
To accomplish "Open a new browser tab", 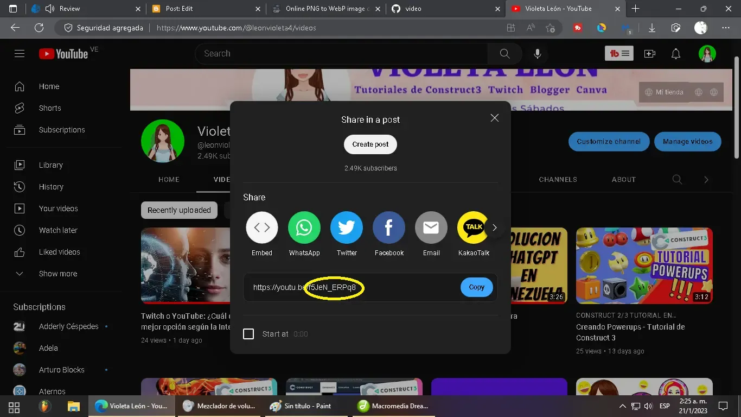I will coord(635,9).
